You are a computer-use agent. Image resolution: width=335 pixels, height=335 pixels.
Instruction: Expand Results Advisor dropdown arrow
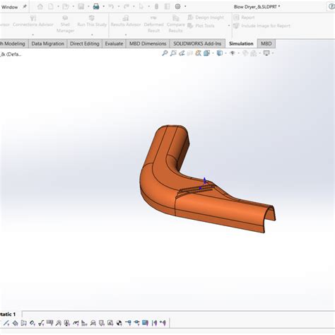point(126,35)
